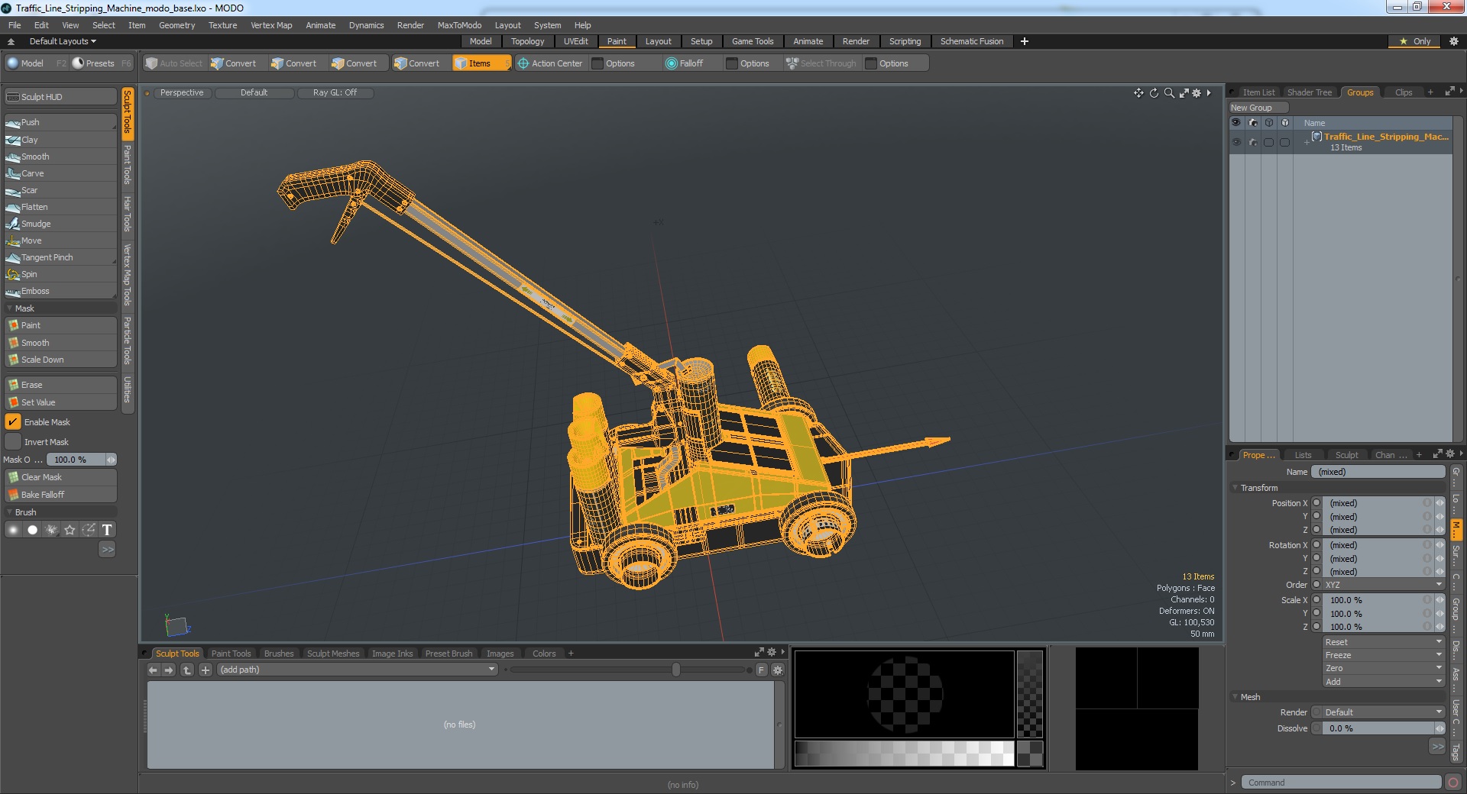Screen dimensions: 1467x794
Task: Open viewport settings gear icon
Action: point(1197,93)
